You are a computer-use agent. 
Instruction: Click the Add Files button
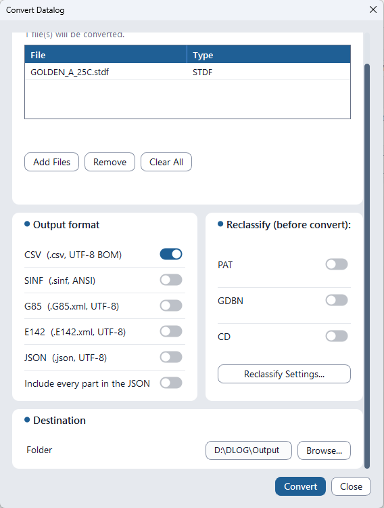pos(52,162)
